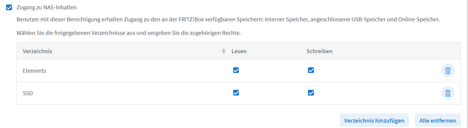468x128 pixels.
Task: Click the Verzeichnis hinzufügen button
Action: [x=374, y=120]
